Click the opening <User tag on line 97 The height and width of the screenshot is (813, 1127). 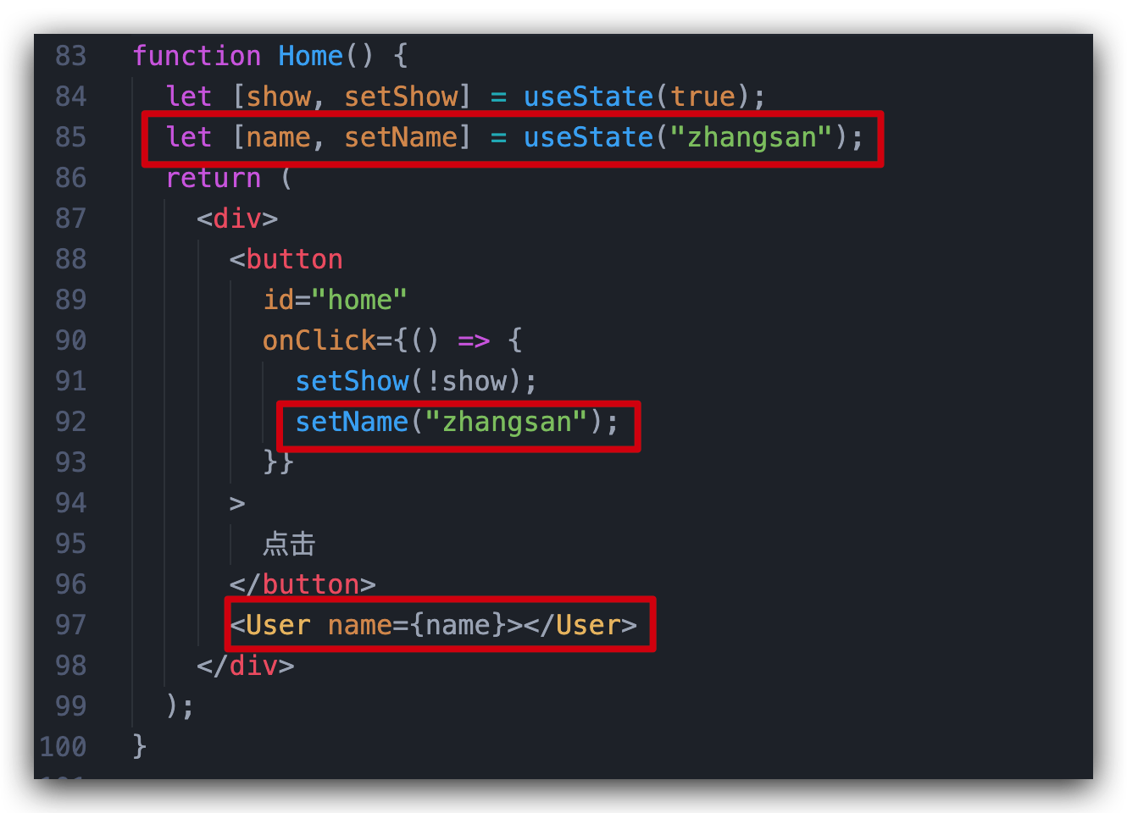tap(270, 625)
